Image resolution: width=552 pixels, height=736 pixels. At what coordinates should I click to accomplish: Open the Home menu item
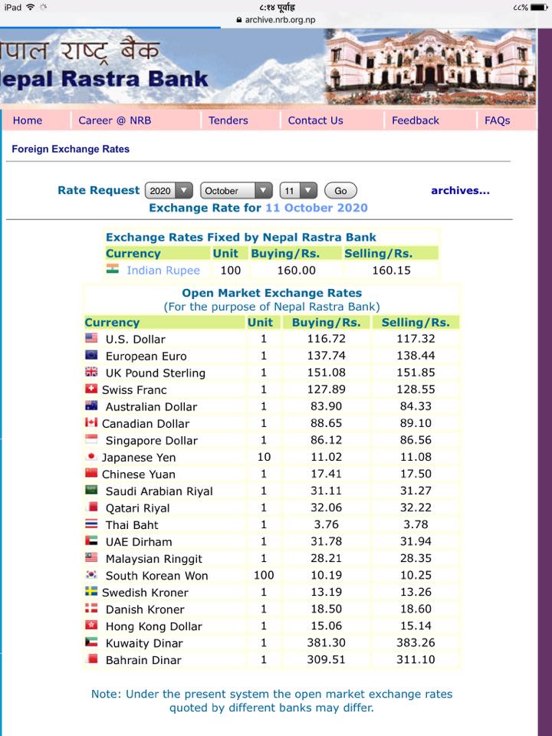pyautogui.click(x=28, y=120)
